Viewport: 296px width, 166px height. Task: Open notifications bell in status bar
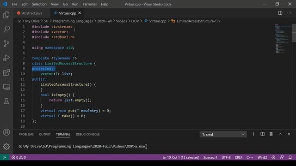tap(290, 157)
